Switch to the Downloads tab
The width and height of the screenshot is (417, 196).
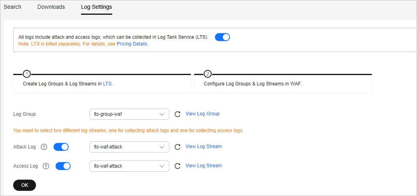51,7
